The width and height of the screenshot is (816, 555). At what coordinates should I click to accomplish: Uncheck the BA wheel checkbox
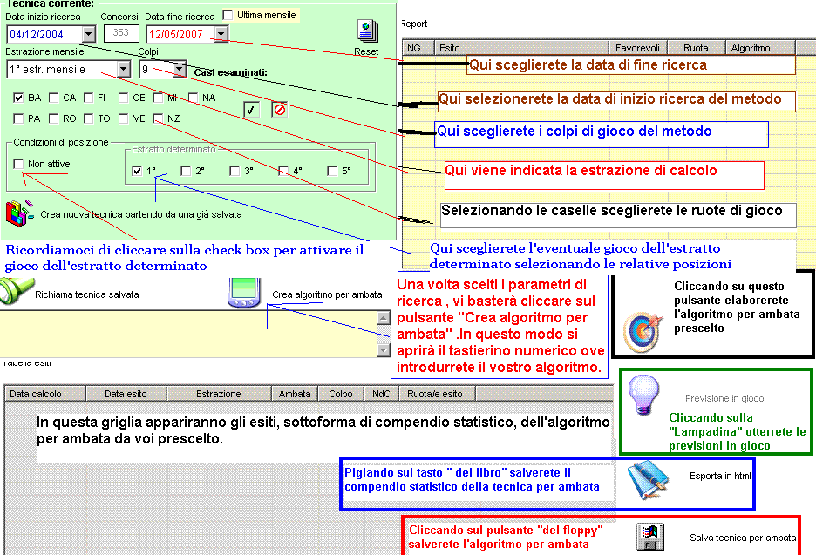19,98
